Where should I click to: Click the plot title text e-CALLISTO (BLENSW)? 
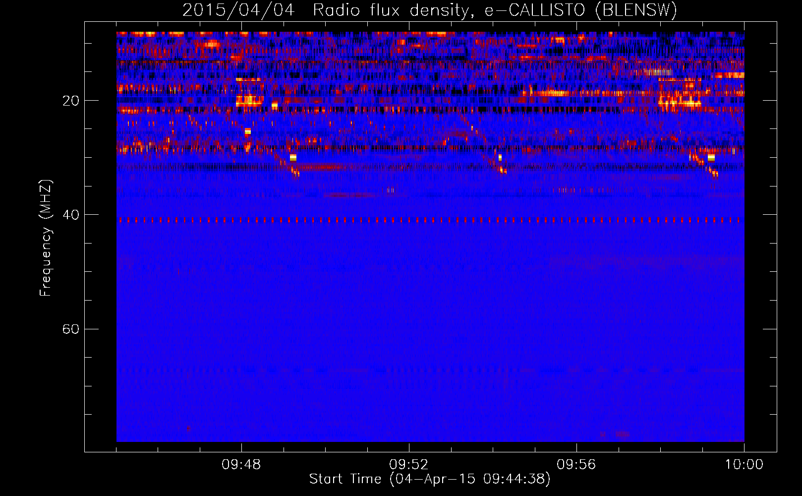(x=581, y=10)
